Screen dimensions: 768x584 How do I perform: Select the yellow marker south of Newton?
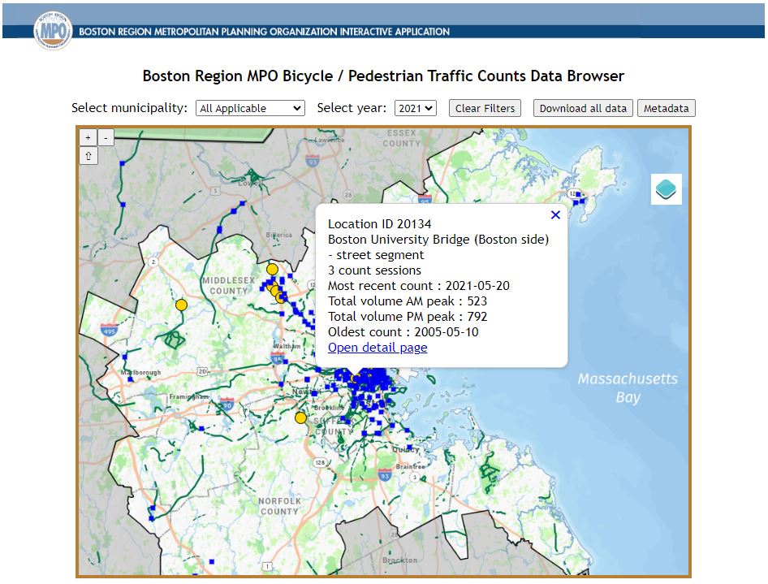301,417
